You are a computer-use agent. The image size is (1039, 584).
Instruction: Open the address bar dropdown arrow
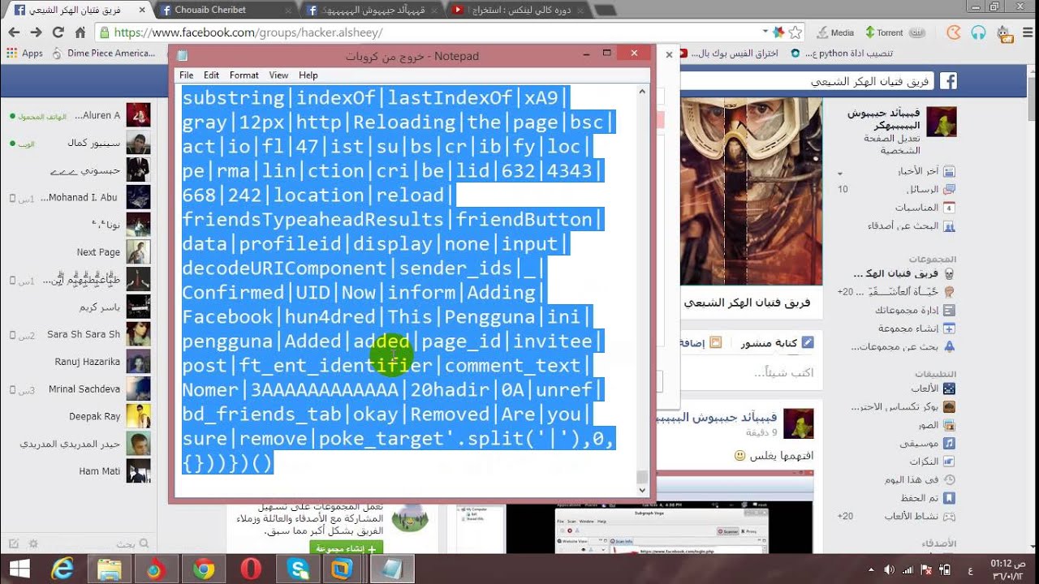click(x=765, y=32)
